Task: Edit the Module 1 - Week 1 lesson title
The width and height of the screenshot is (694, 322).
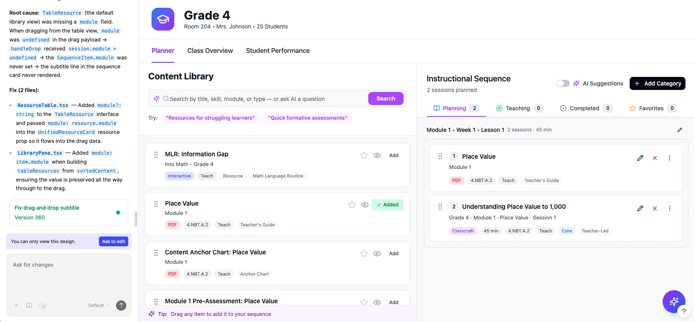Action: coord(680,130)
